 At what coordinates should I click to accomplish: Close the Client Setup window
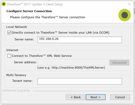129,4
